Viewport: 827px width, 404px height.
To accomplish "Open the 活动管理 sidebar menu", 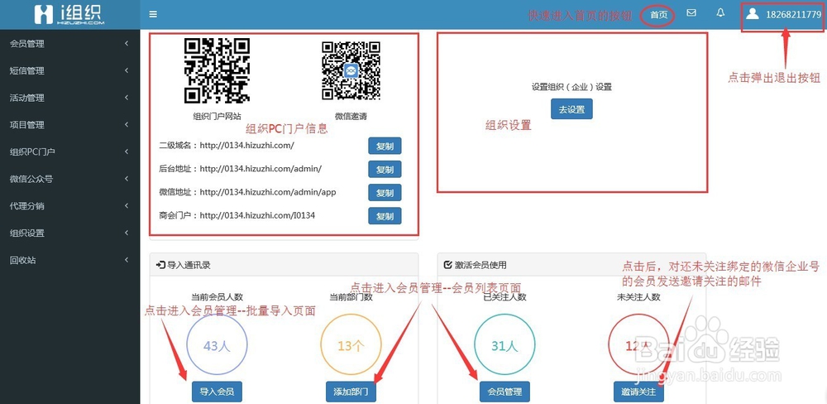I will [70, 98].
